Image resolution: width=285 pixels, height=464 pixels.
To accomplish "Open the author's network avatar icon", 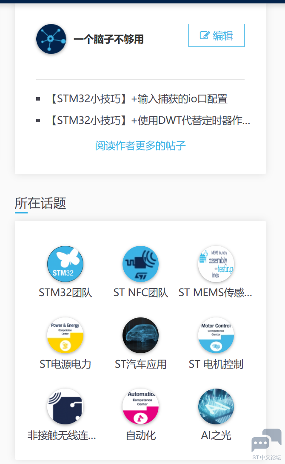I will pyautogui.click(x=51, y=39).
